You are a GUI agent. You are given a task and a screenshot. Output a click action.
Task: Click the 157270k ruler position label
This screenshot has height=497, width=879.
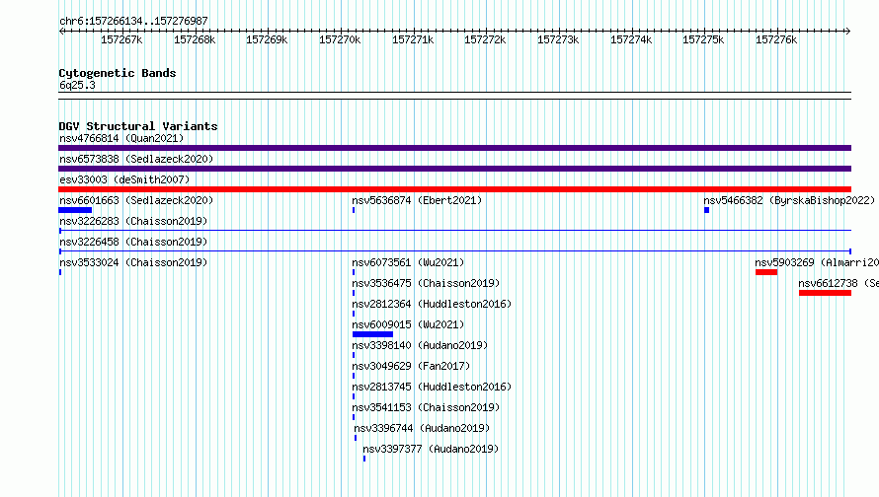coord(340,39)
